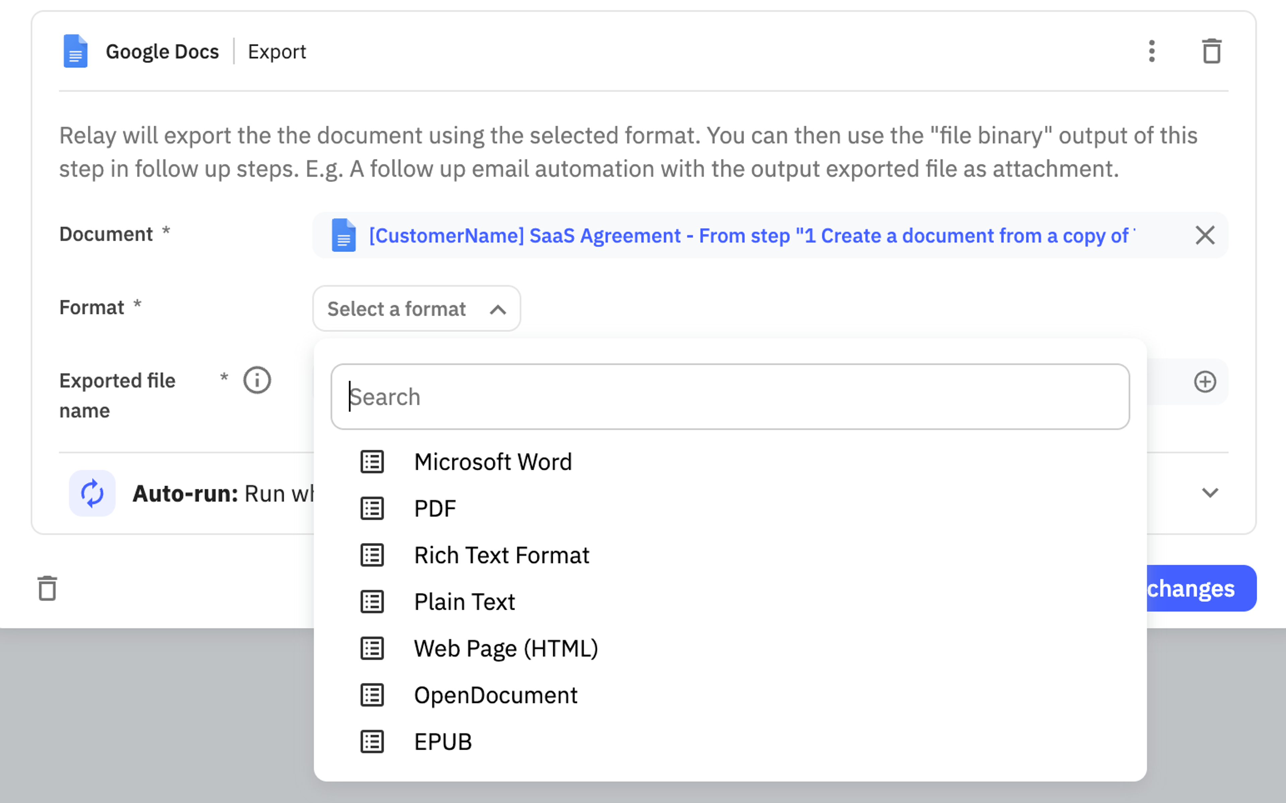Pick EPUB from the dropdown list
Screen dimensions: 1286x803
(442, 742)
